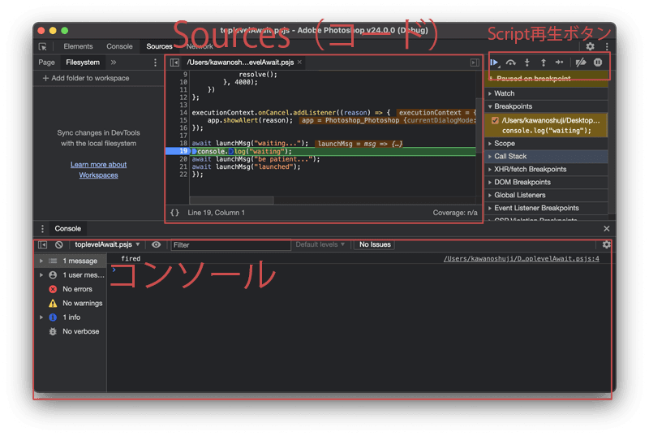Click the Filter input in console
The image size is (649, 436).
pyautogui.click(x=230, y=245)
